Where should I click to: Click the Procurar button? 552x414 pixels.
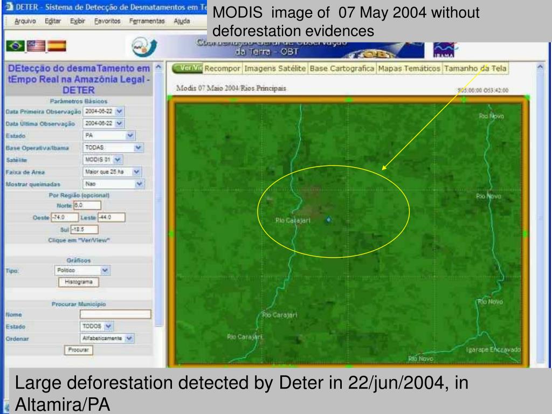coord(79,350)
